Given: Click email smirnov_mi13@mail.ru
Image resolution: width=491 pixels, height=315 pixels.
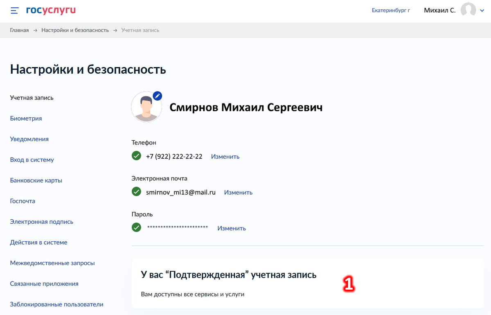Looking at the screenshot, I should 181,192.
